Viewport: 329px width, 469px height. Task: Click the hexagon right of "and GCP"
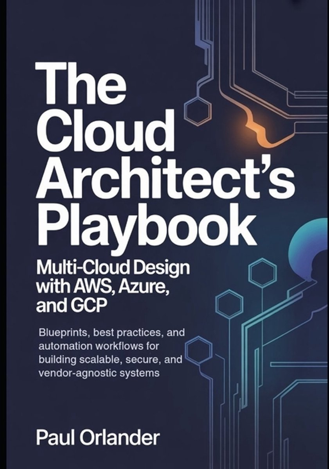(x=230, y=304)
